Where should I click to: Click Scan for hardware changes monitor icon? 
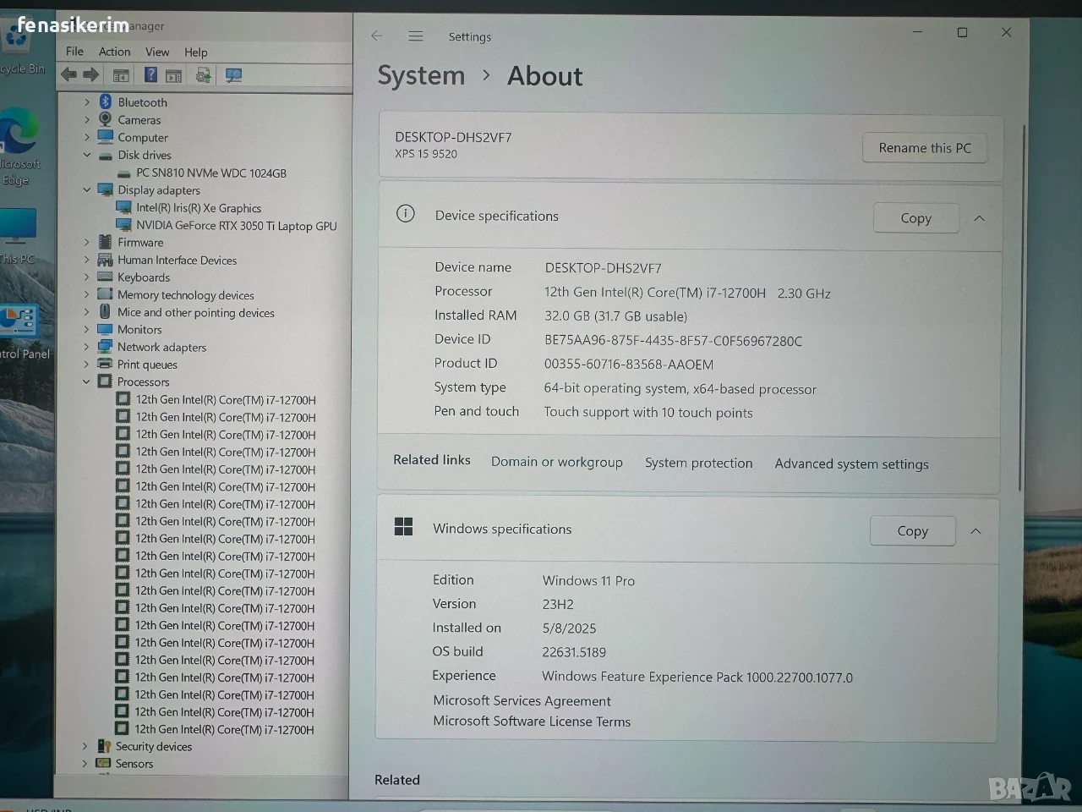tap(234, 75)
